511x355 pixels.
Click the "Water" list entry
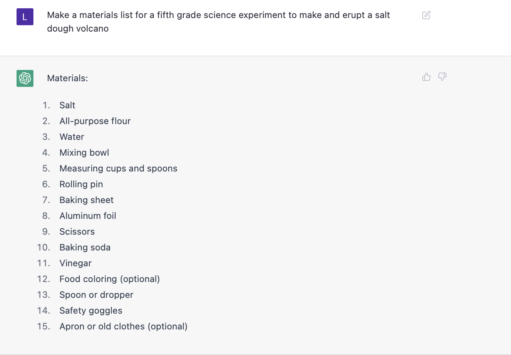pos(72,137)
